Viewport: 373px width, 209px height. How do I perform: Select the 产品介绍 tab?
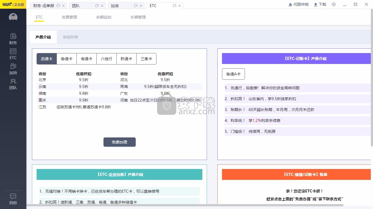(43, 37)
